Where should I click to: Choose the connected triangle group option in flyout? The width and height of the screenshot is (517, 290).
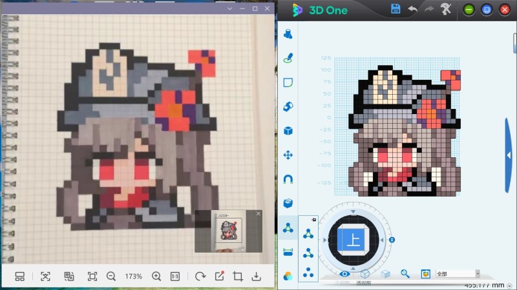[x=308, y=234]
